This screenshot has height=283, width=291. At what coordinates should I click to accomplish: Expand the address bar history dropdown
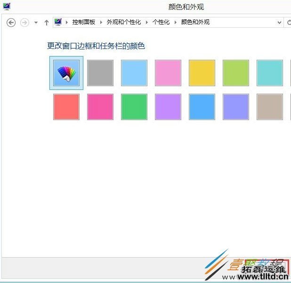(279, 23)
